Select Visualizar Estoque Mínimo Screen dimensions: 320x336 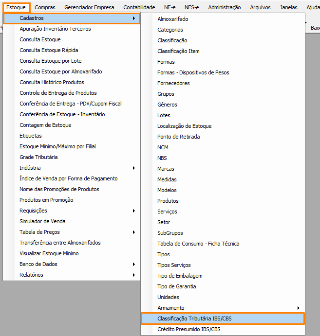[72, 253]
